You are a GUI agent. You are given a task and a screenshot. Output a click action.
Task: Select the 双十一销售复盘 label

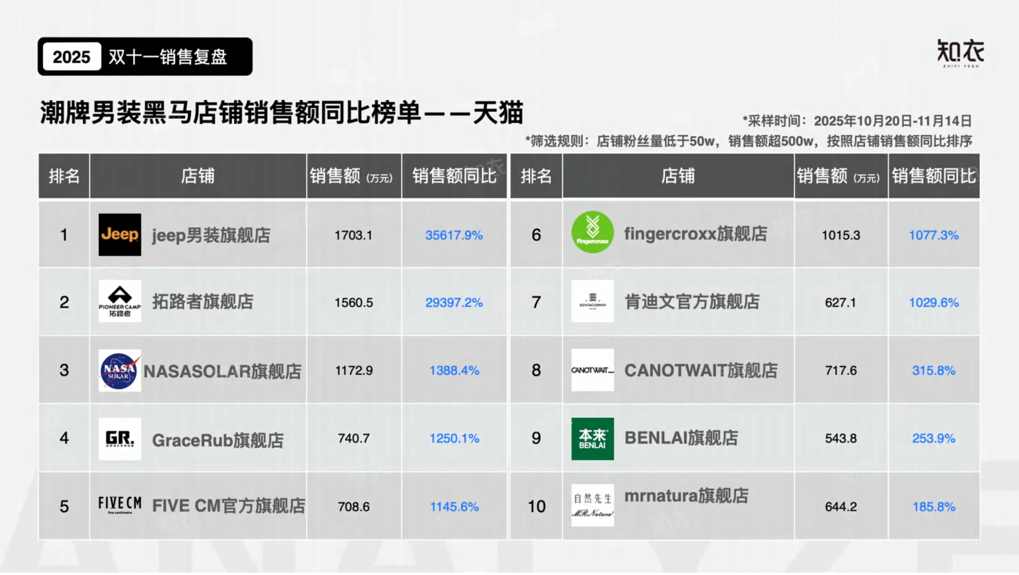(168, 56)
